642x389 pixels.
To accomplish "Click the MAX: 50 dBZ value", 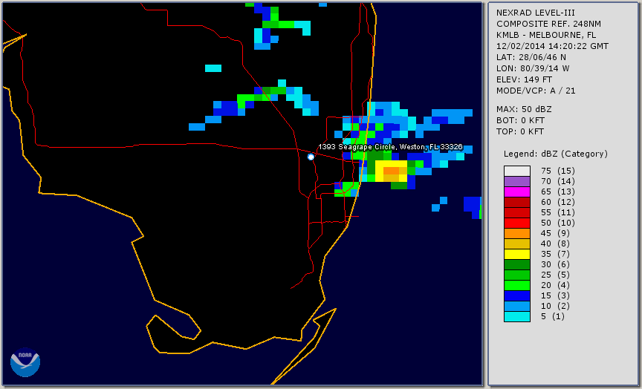I will pos(524,109).
